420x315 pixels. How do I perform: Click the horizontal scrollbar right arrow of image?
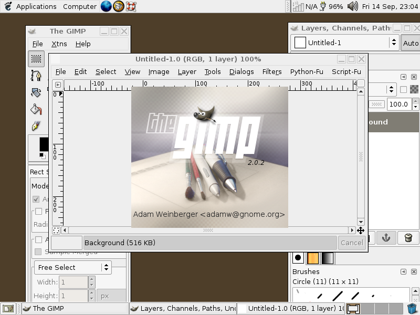(x=352, y=230)
